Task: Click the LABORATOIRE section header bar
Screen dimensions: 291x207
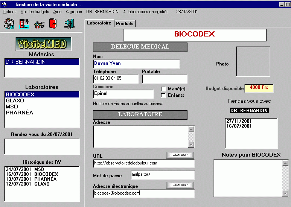Action: (x=140, y=115)
